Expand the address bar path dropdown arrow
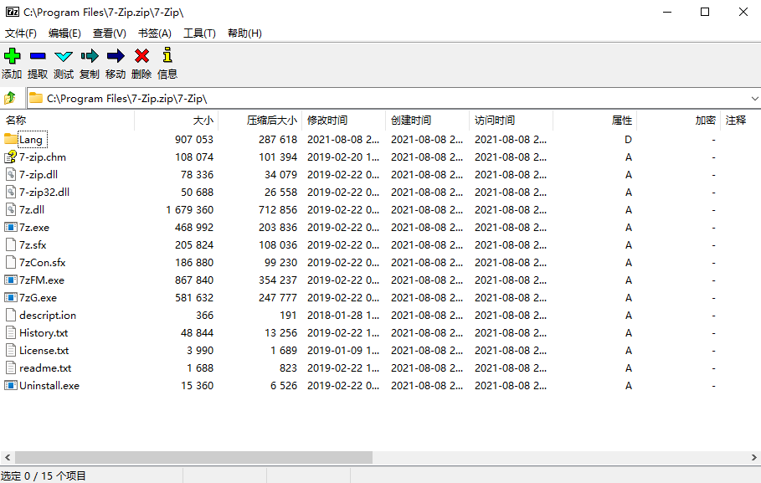Image resolution: width=761 pixels, height=483 pixels. pos(754,99)
